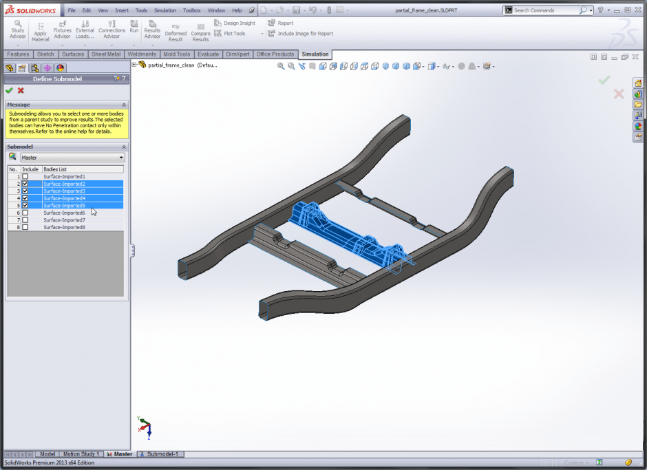The image size is (647, 470).
Task: Click Include Image for Report
Action: click(x=305, y=33)
